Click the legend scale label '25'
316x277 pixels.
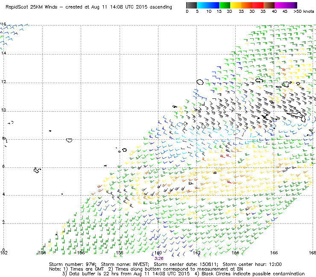point(241,12)
